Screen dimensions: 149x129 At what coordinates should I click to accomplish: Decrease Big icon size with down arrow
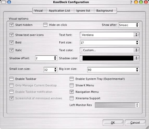click(137, 71)
